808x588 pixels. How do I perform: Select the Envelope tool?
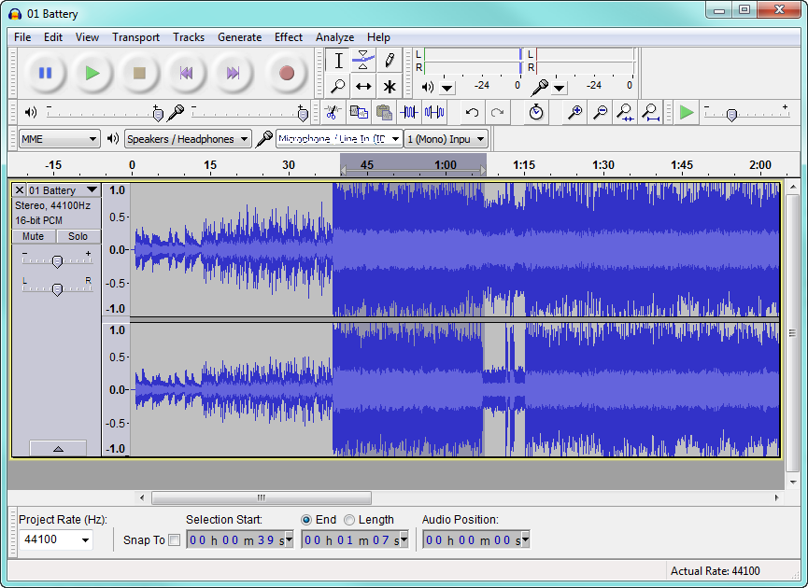(363, 61)
